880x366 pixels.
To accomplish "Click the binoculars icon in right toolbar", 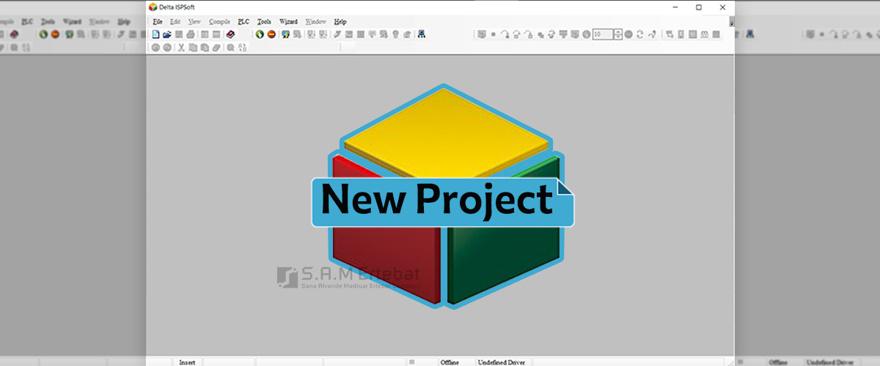I will tap(705, 34).
